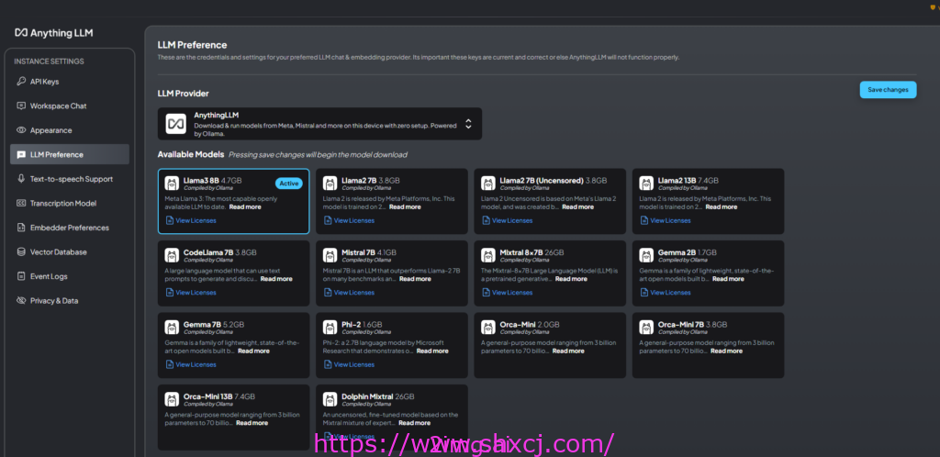Click the Transcription Model captions icon

click(21, 203)
